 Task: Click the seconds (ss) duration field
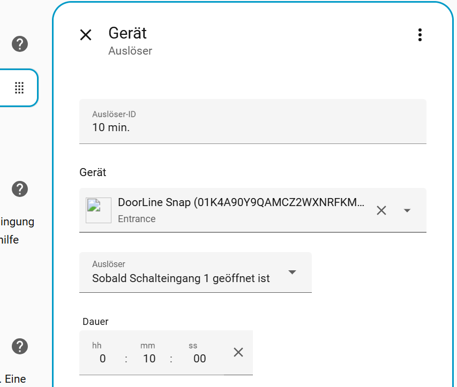(x=199, y=358)
